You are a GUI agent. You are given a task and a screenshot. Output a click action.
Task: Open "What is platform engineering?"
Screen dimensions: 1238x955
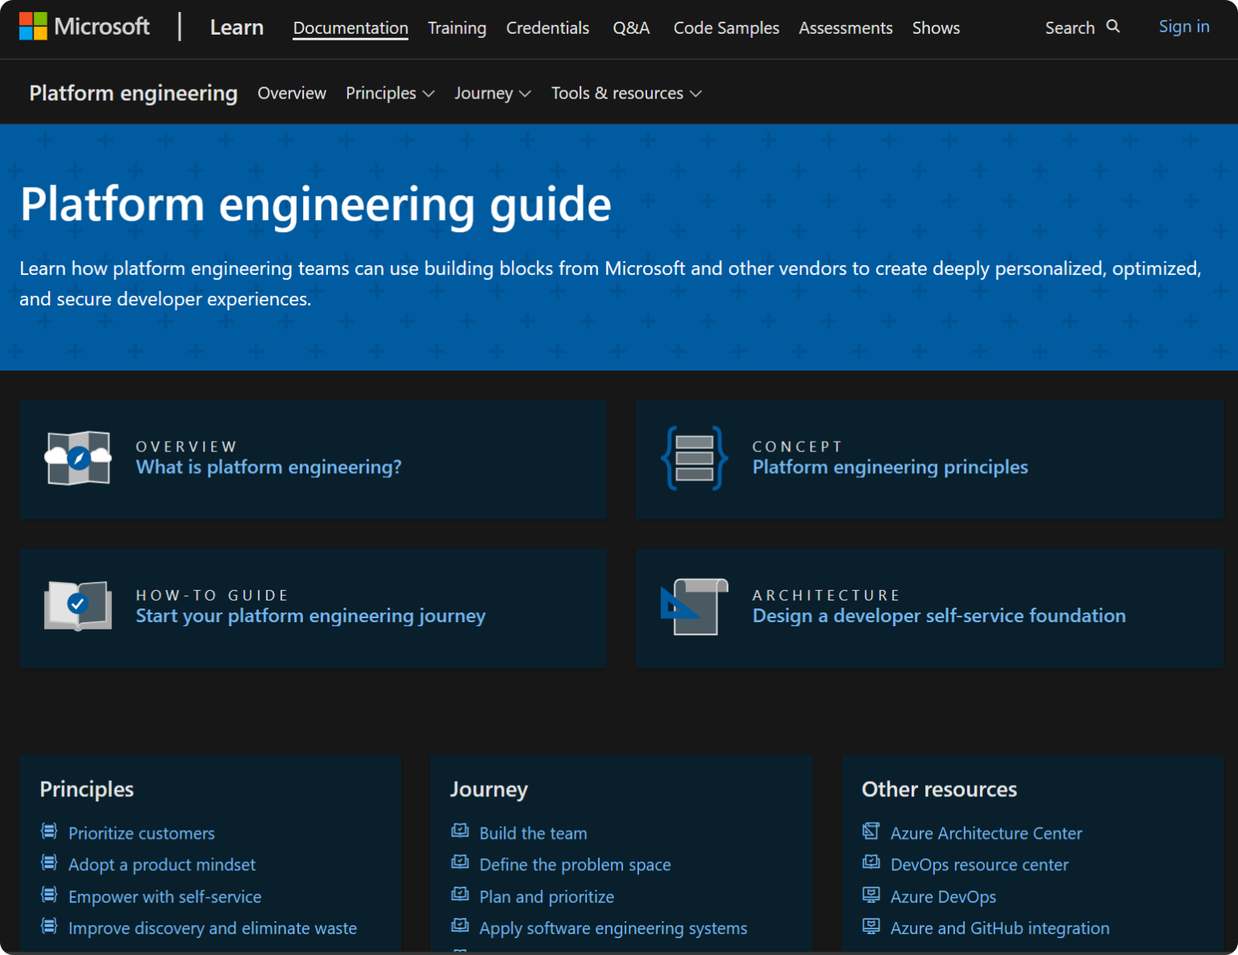[268, 467]
